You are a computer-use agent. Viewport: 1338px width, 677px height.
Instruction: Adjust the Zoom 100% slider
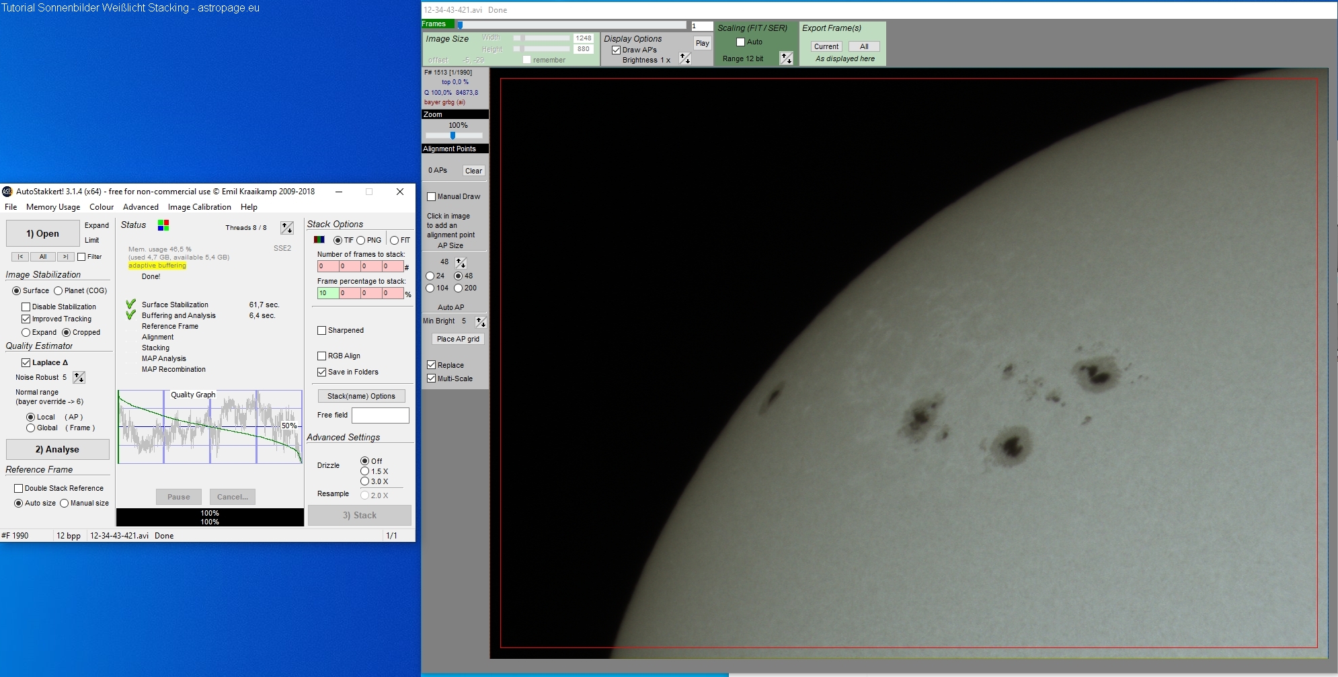point(454,135)
